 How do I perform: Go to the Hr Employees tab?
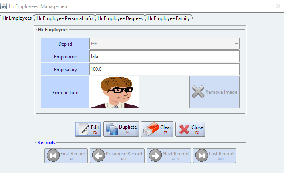[17, 18]
